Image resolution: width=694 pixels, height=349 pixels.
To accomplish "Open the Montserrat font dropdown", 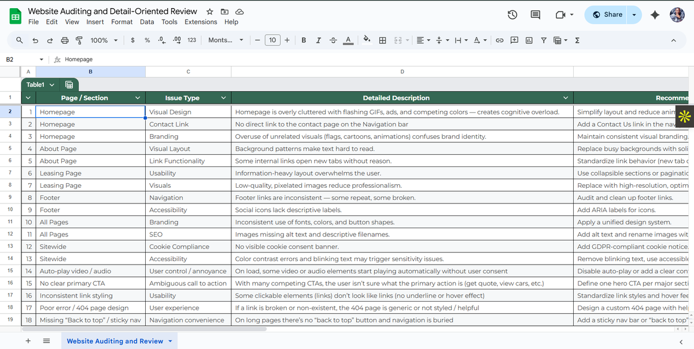I will [226, 40].
